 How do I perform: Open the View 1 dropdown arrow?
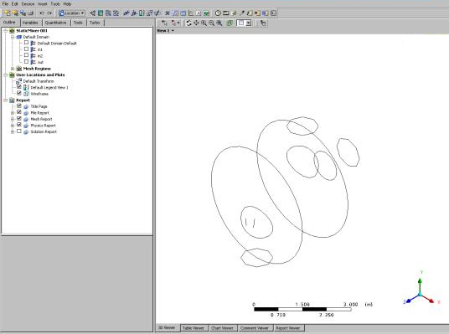click(x=173, y=31)
